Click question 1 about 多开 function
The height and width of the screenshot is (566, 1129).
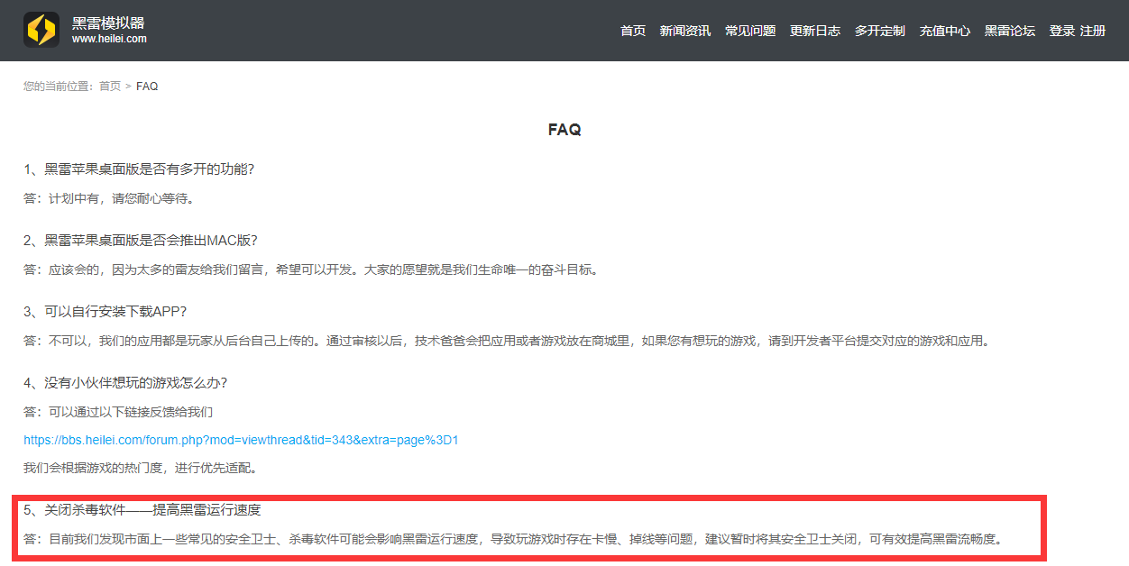[x=139, y=169]
